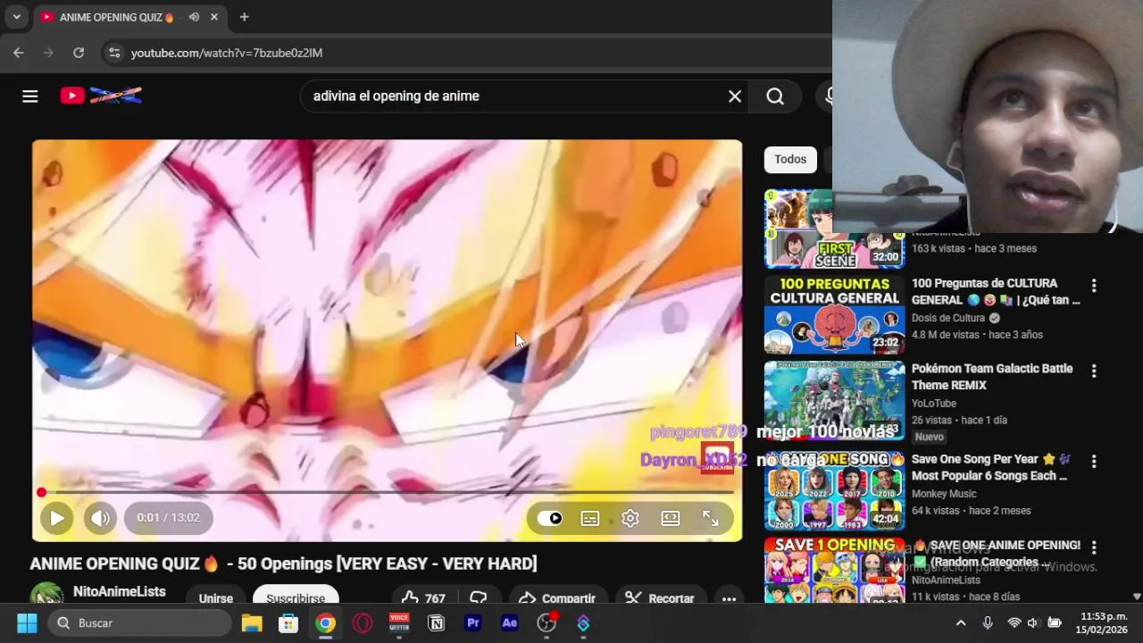Toggle the autoplay switch in the player
The height and width of the screenshot is (643, 1143).
550,518
